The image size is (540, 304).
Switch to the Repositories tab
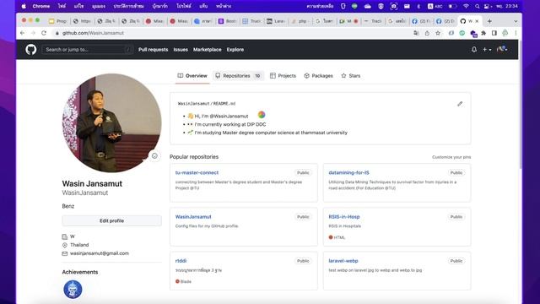(x=238, y=76)
